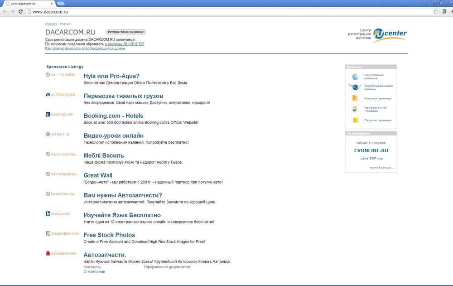Click the История Whois по домену button

(x=125, y=32)
